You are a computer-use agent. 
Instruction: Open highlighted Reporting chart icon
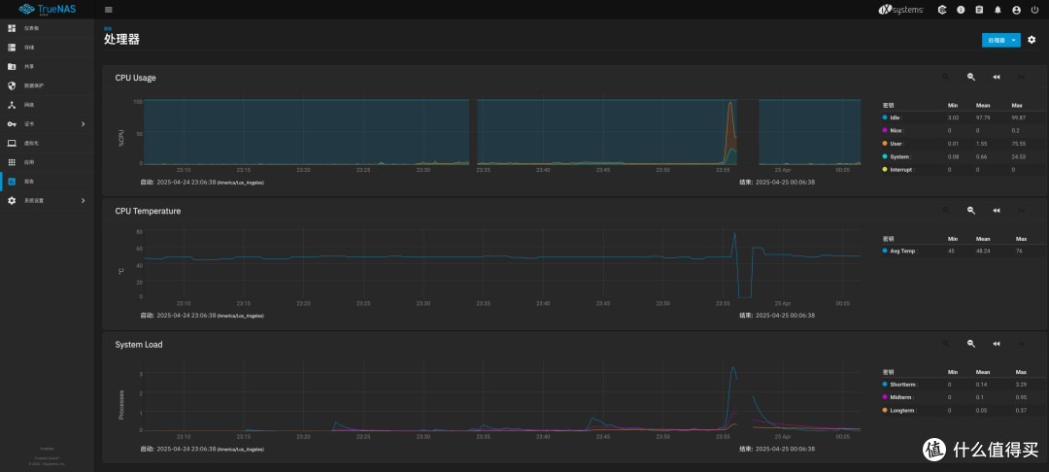12,182
